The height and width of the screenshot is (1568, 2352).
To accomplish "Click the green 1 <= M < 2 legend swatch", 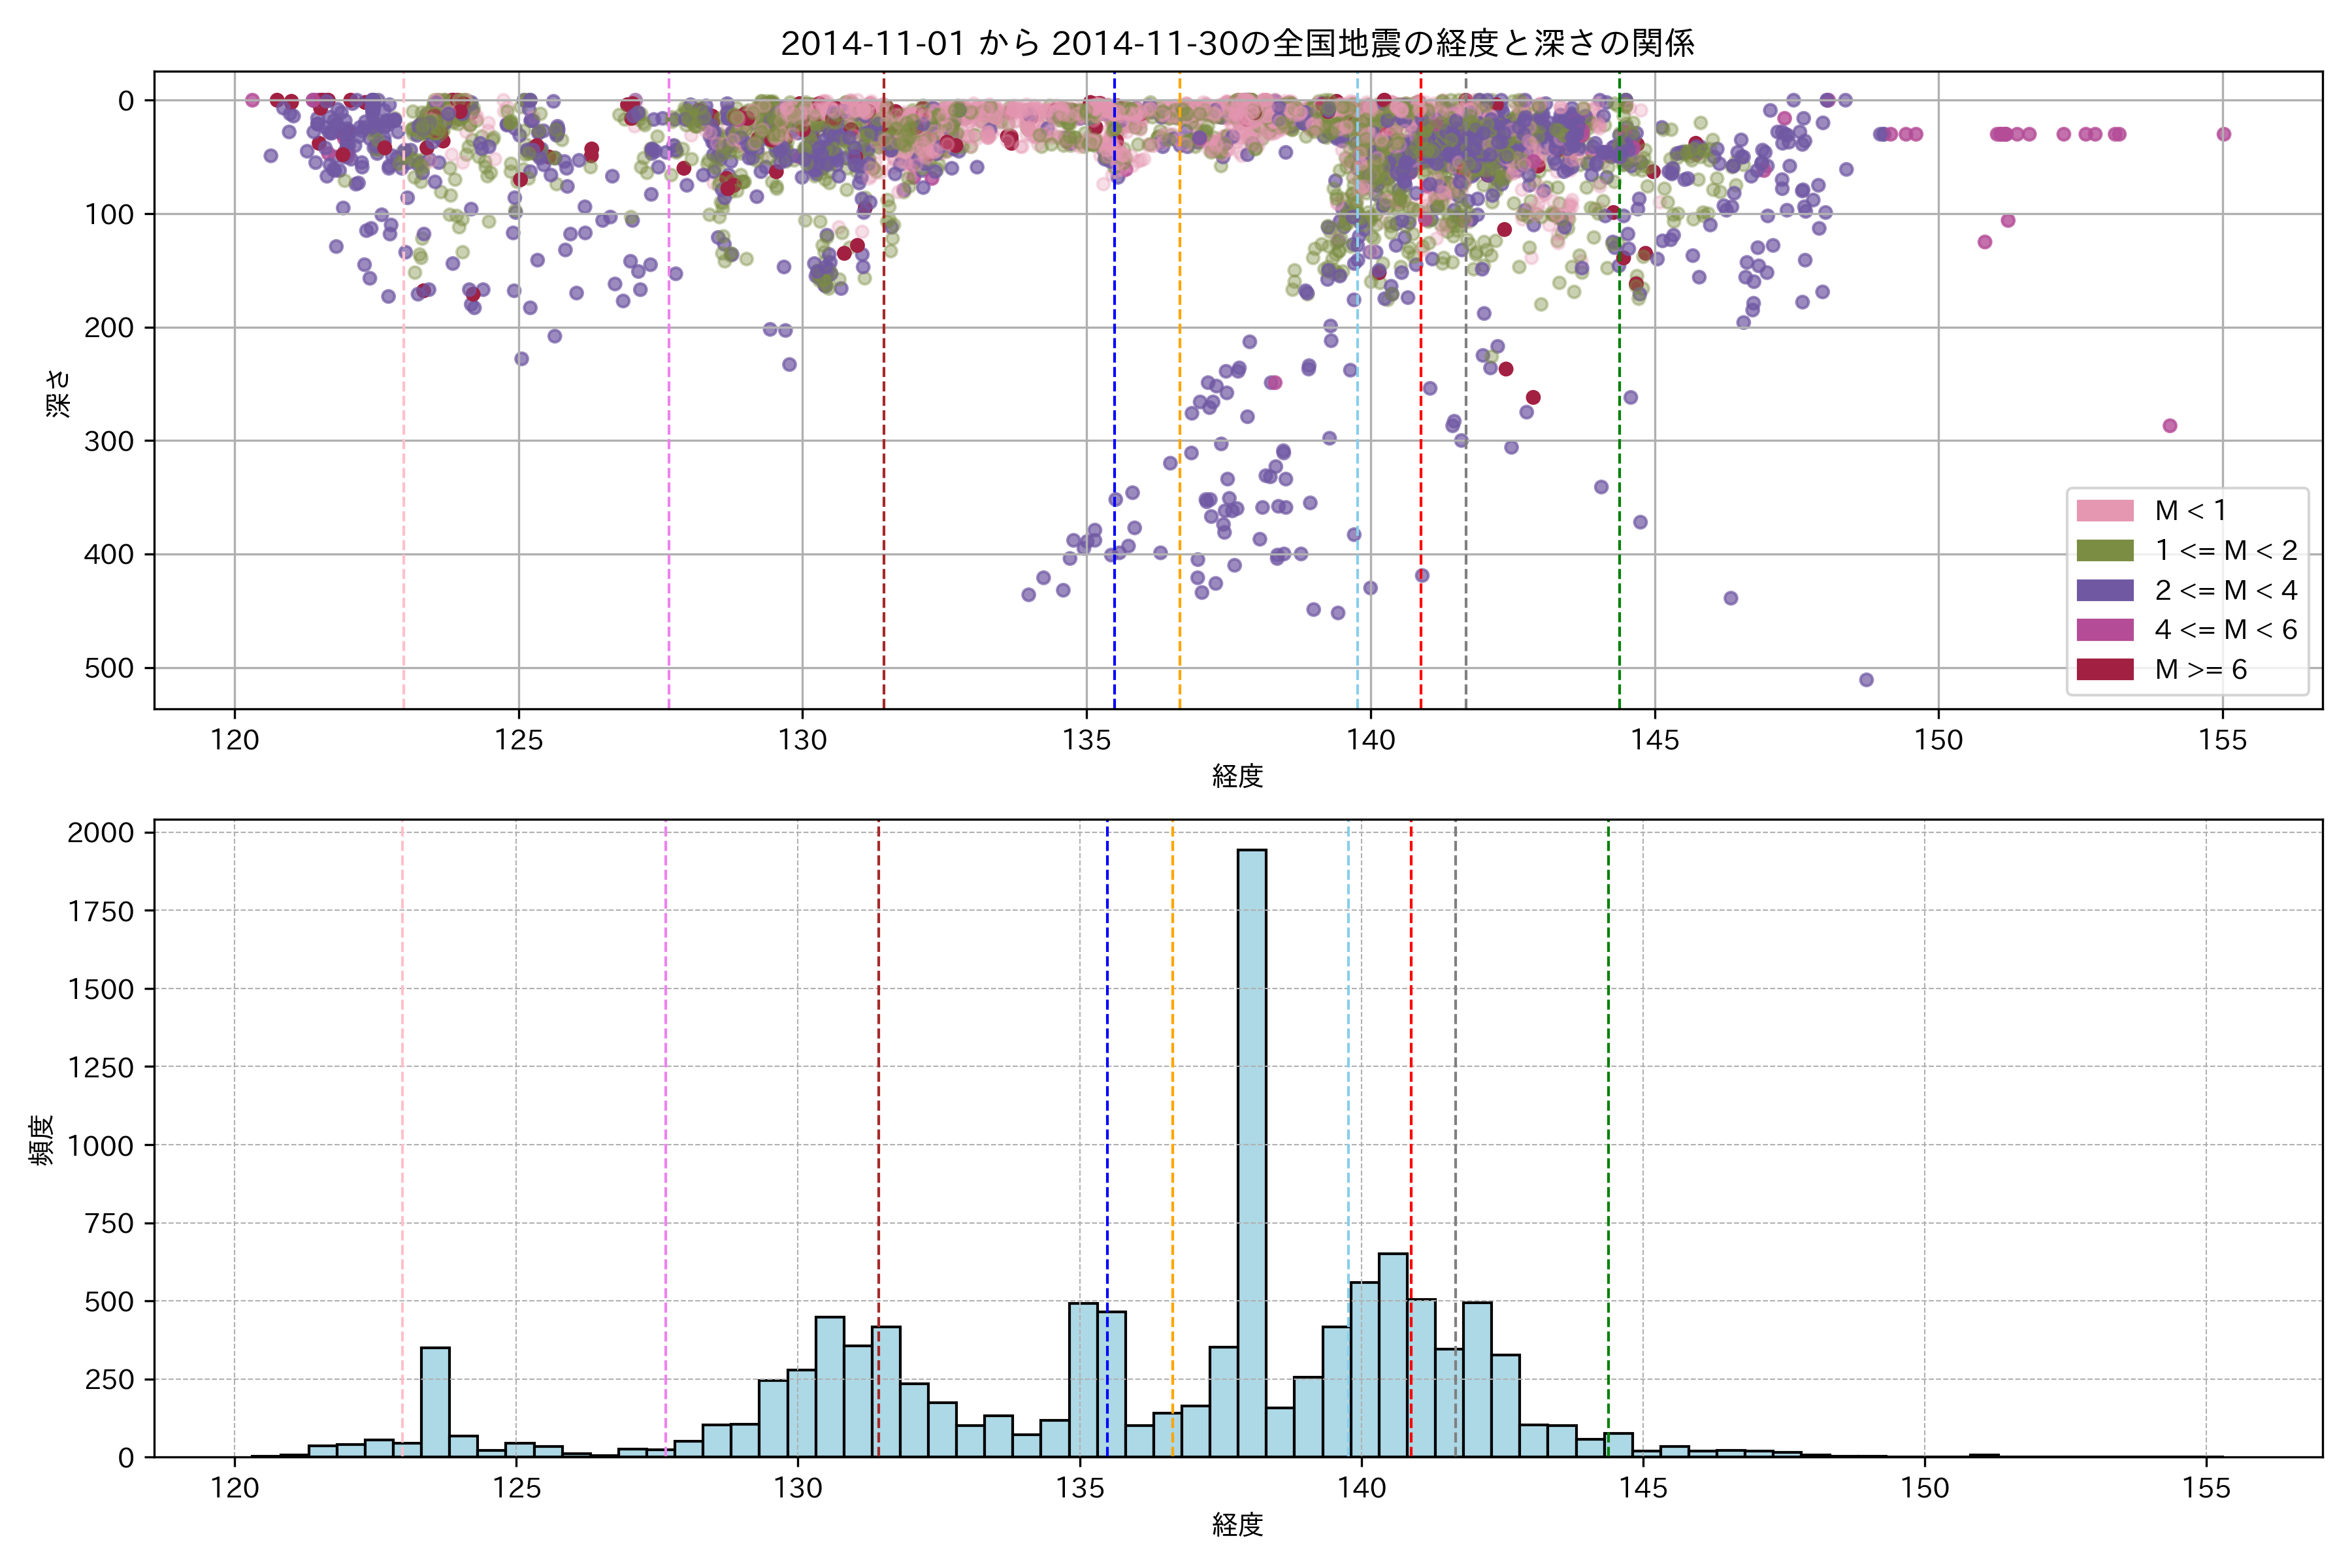I will (x=2104, y=551).
